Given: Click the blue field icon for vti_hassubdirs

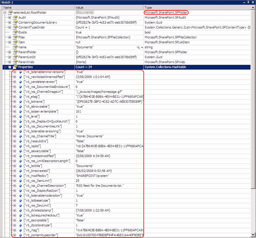Looking at the screenshot, I should [x=20, y=141].
